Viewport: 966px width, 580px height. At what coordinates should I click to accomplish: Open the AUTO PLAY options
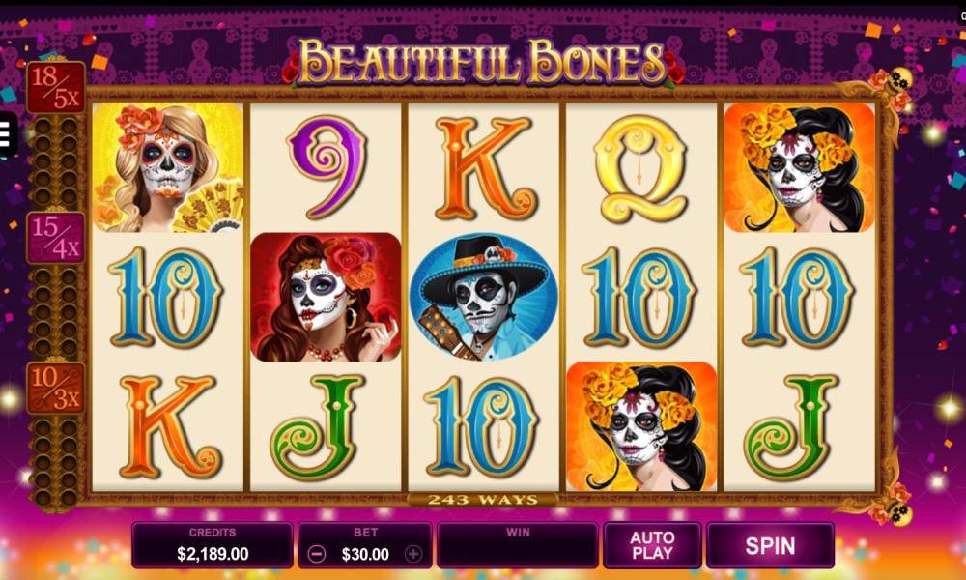pyautogui.click(x=652, y=545)
